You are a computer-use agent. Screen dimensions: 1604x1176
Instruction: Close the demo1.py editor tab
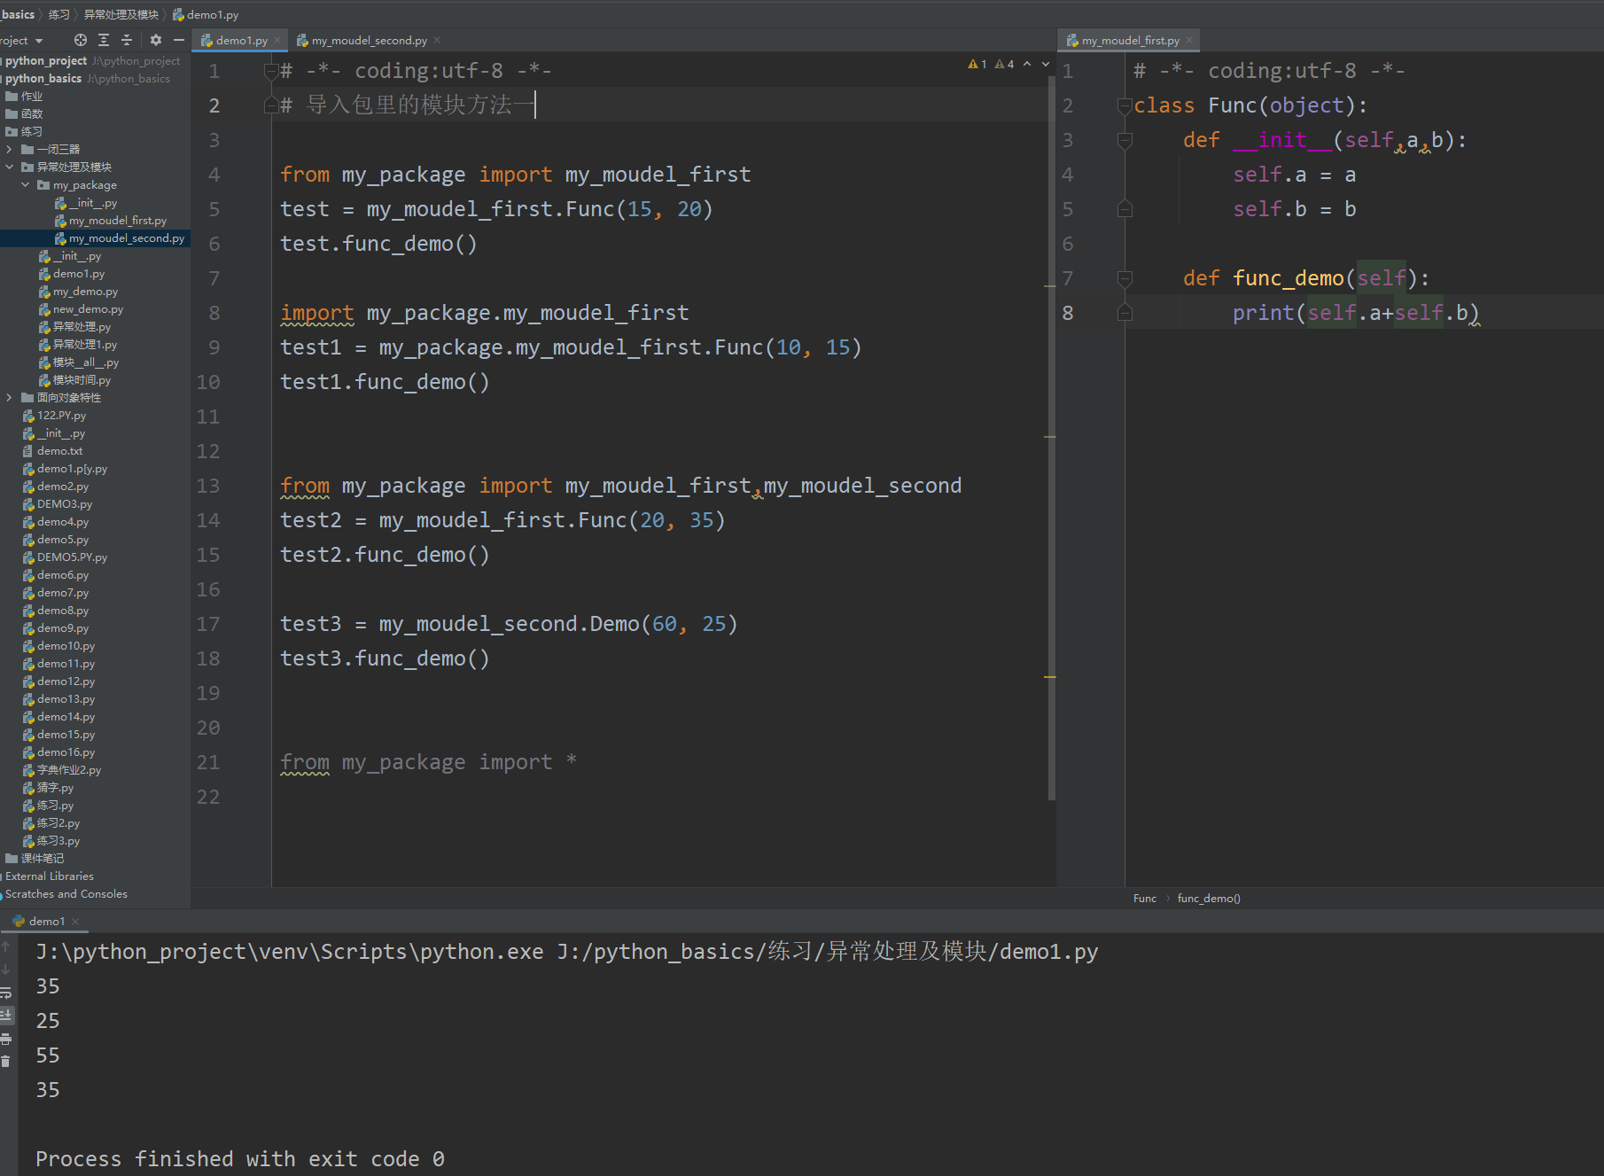click(277, 40)
